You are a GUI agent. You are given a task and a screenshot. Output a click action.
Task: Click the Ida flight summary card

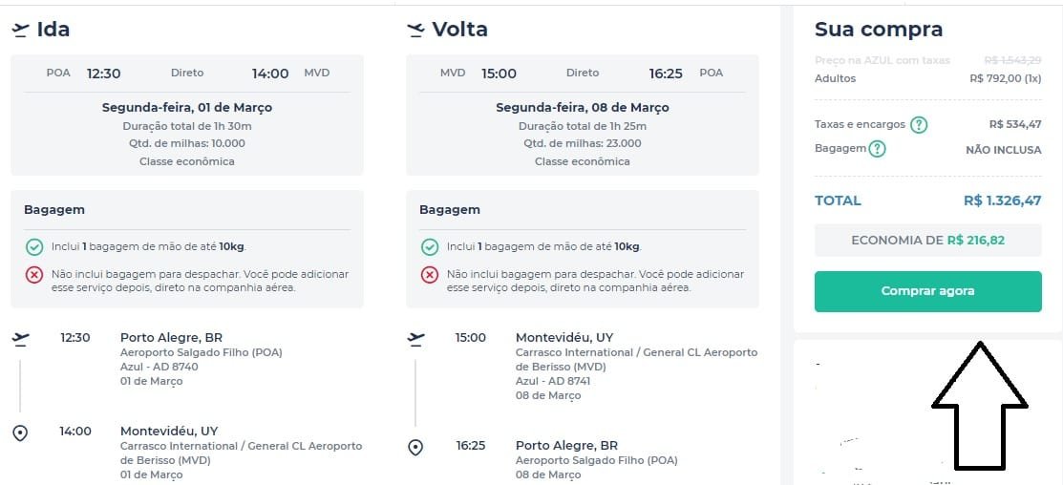tap(187, 116)
